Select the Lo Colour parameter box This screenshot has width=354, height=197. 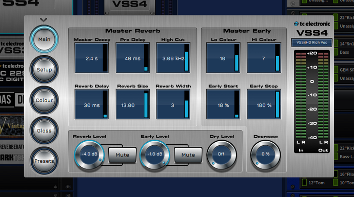click(x=223, y=58)
